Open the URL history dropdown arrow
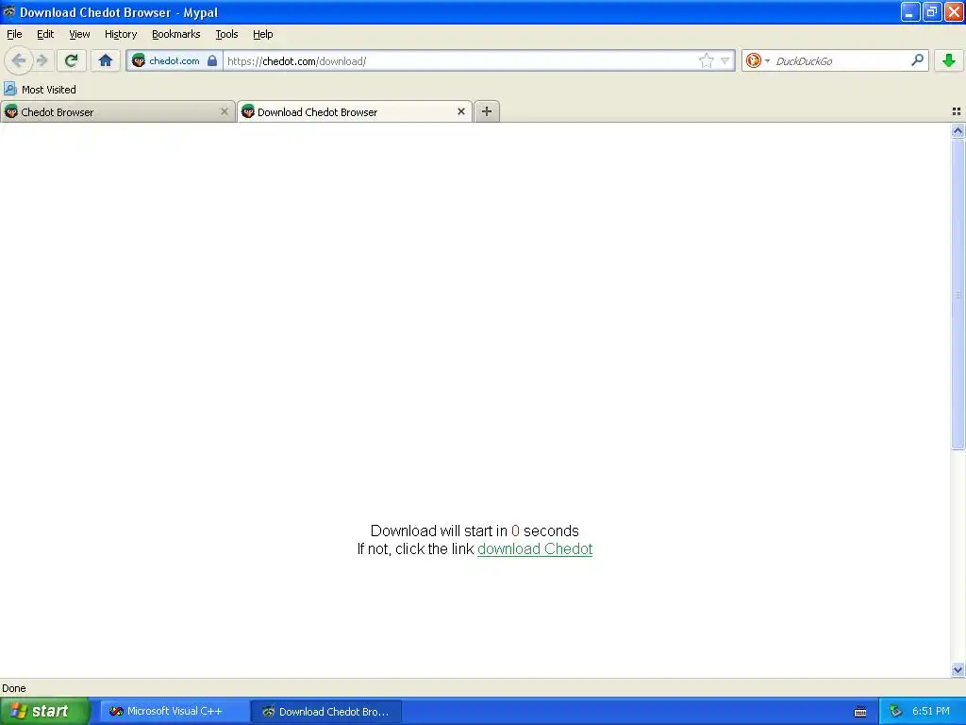This screenshot has width=966, height=725. point(725,60)
